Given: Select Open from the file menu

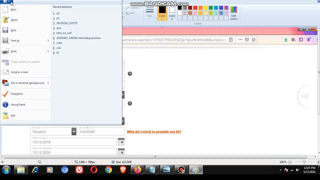Looking at the screenshot, I should 25,20.
